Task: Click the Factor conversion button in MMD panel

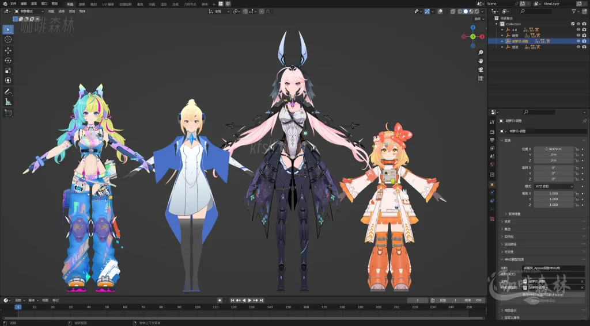Action: coord(542,295)
